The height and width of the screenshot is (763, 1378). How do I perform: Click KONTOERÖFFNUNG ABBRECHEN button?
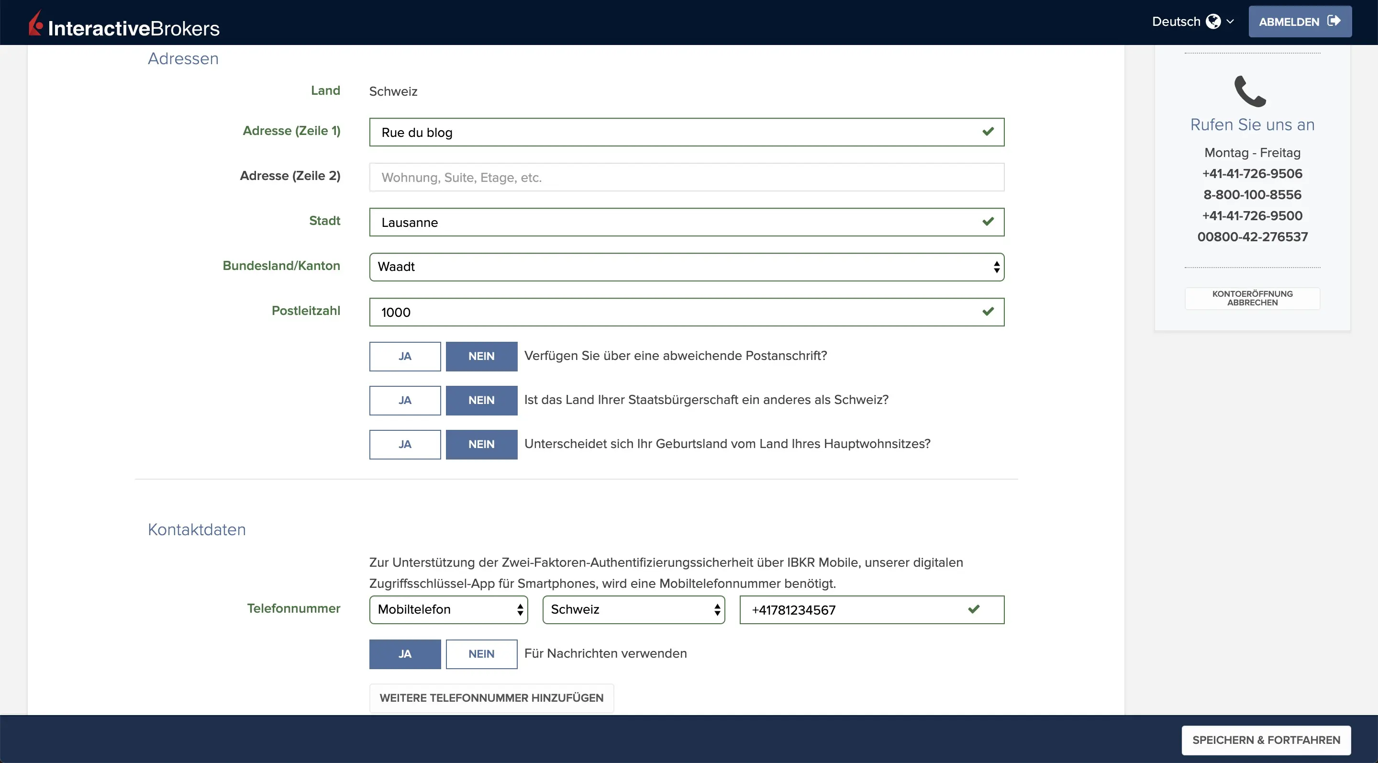(x=1252, y=298)
